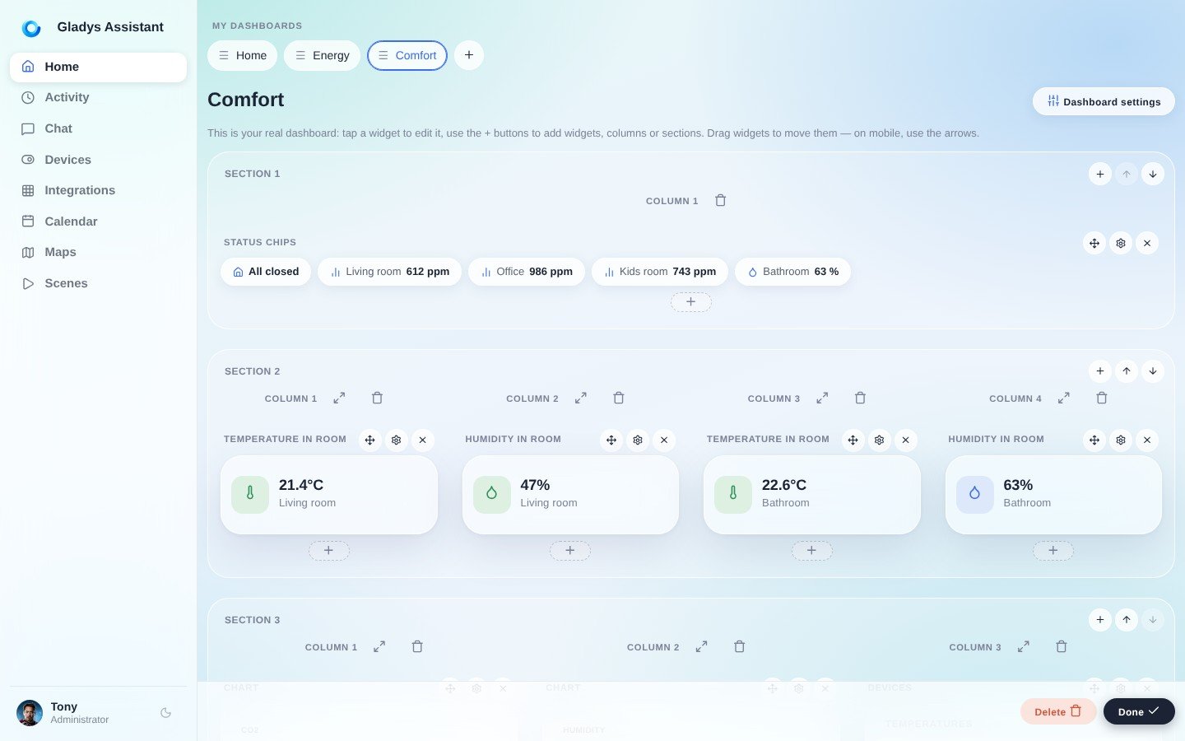This screenshot has height=741, width=1185.
Task: Delete Column 4 in Section 2
Action: tap(1102, 398)
